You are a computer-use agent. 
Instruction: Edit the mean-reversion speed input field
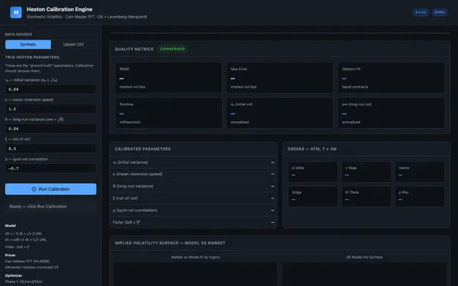pyautogui.click(x=50, y=109)
